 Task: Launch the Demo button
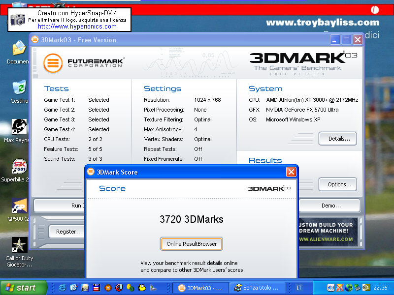pos(329,206)
